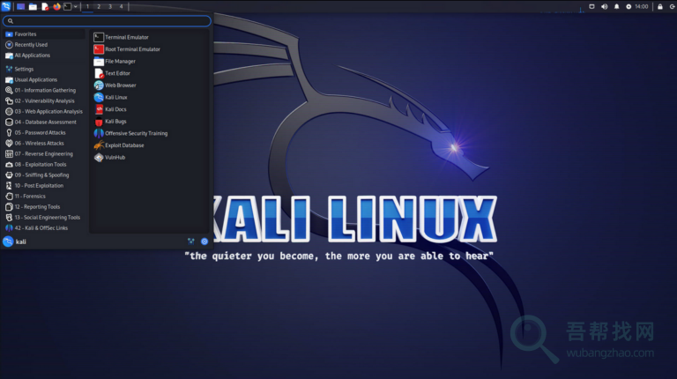Screen dimensions: 677x379
Task: Open the file manager panel icon
Action: [x=33, y=6]
